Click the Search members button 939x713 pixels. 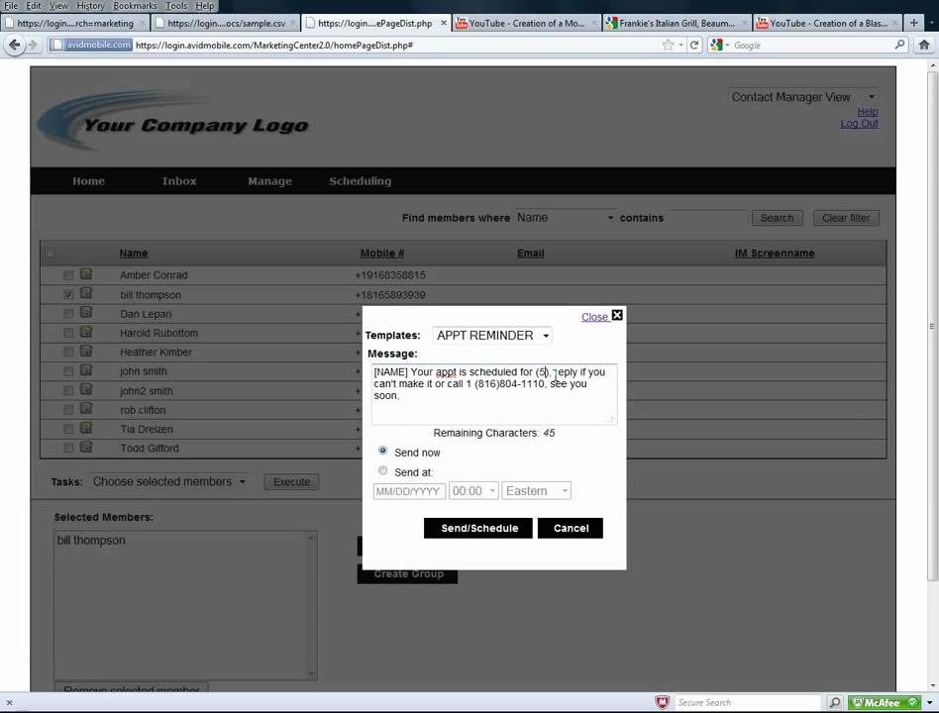(x=777, y=218)
